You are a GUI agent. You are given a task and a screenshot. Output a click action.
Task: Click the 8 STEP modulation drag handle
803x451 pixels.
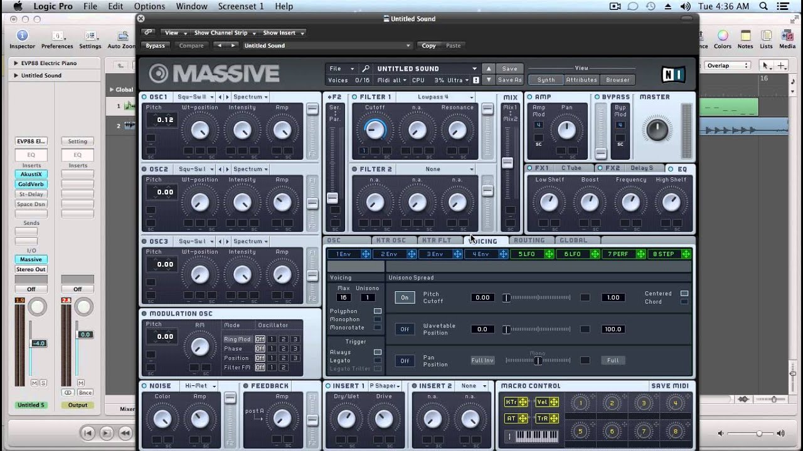tap(686, 254)
